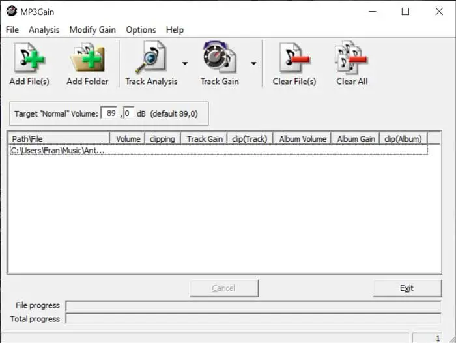Image resolution: width=456 pixels, height=343 pixels.
Task: Click the Exit button
Action: coord(407,288)
